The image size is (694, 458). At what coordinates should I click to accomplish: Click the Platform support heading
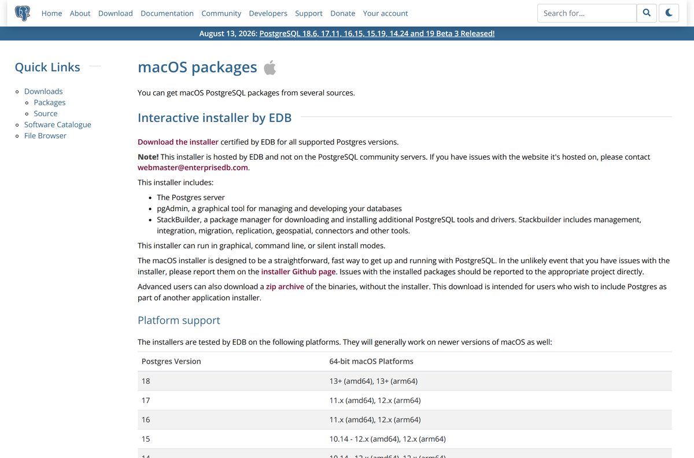coord(179,320)
